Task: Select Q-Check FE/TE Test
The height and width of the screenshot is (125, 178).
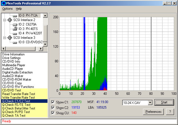Action: (24, 105)
